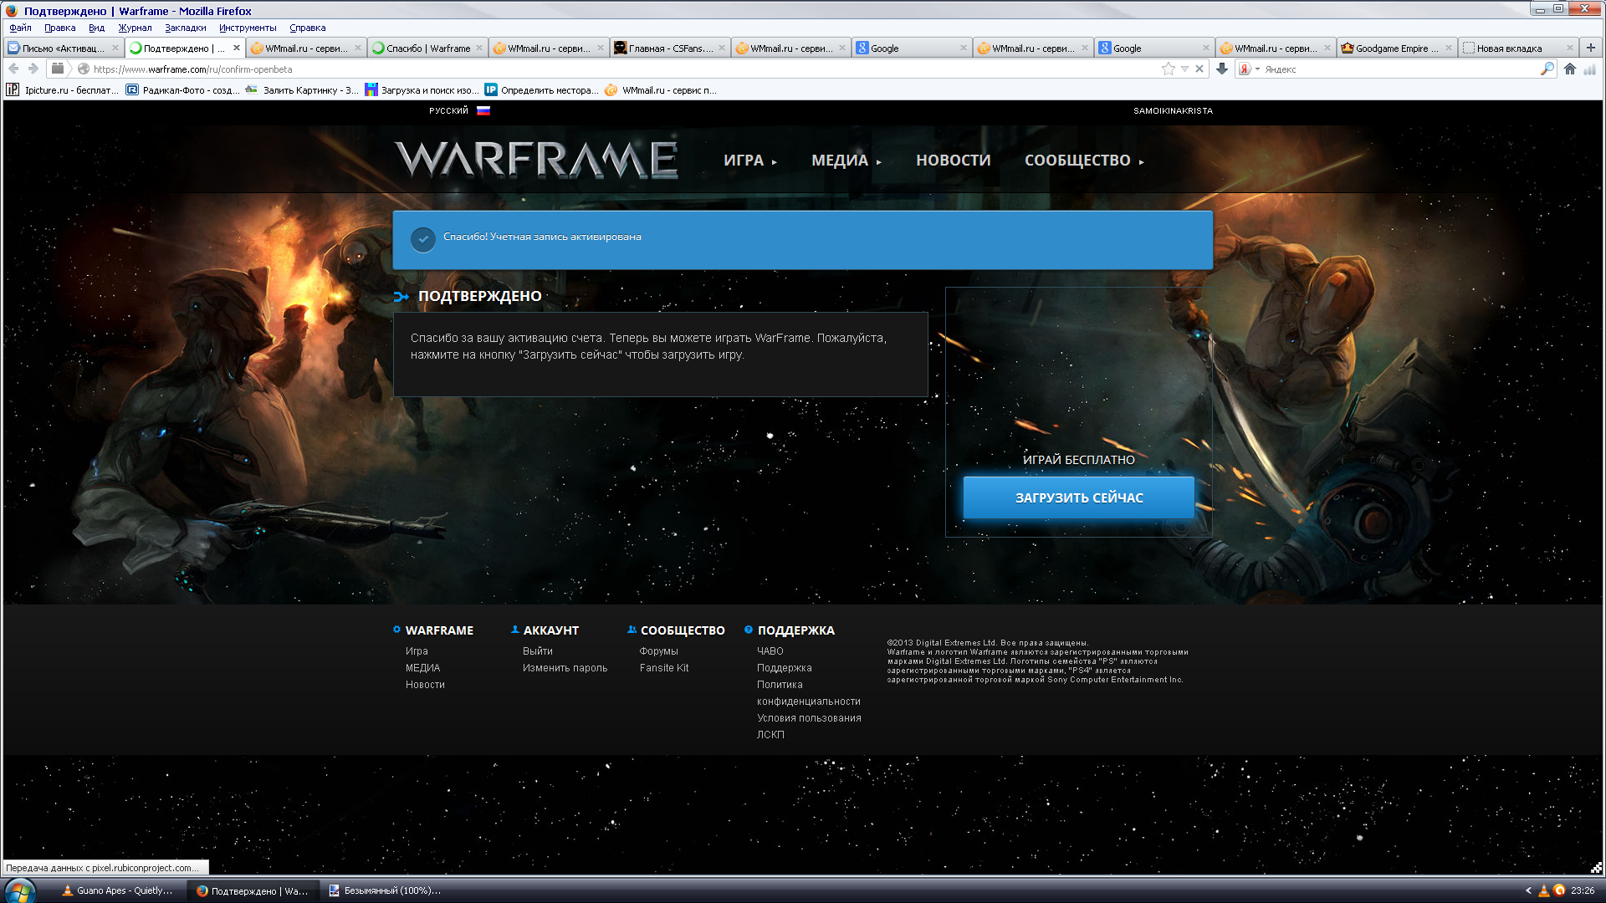The width and height of the screenshot is (1606, 903).
Task: Close the Goodgame Empire tab
Action: coord(1449,48)
